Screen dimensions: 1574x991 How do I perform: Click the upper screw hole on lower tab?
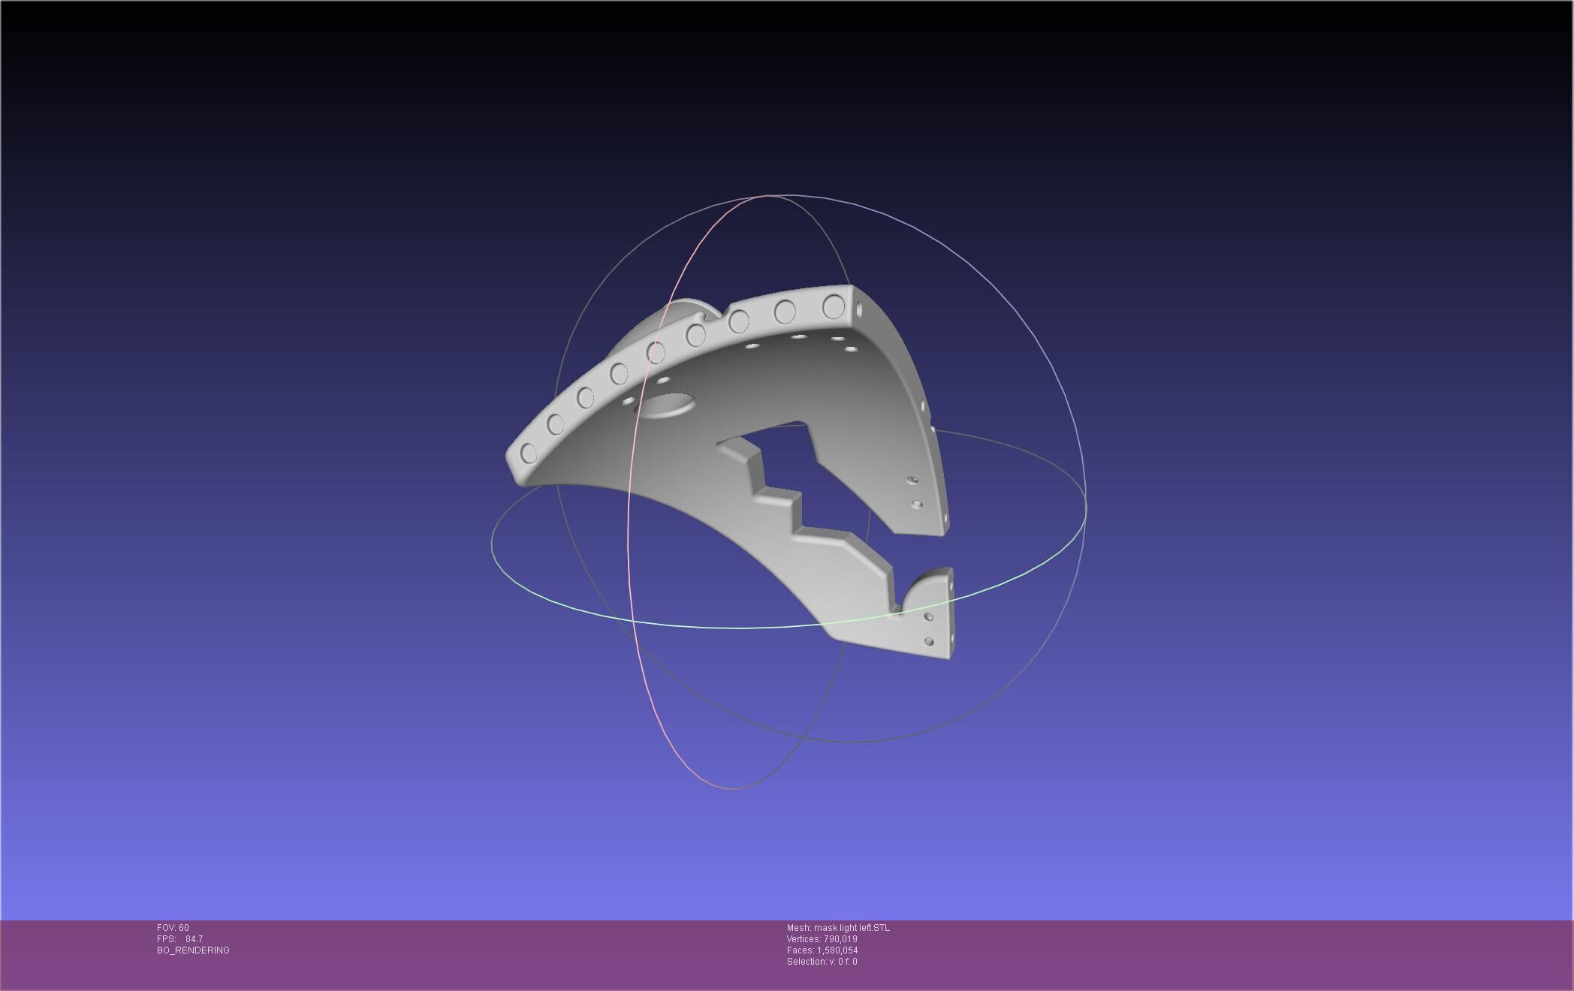click(929, 617)
